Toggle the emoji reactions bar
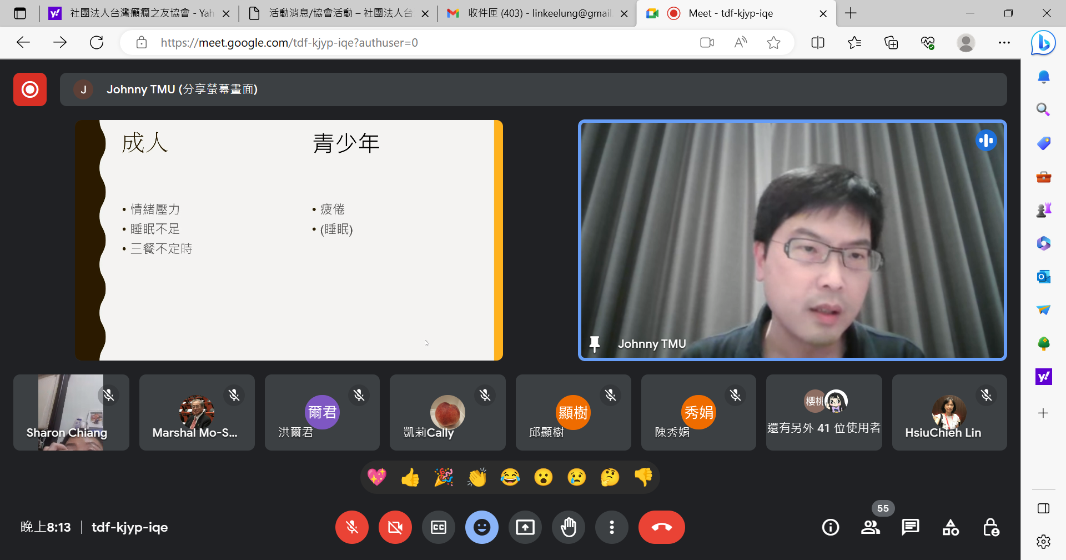 [x=482, y=527]
